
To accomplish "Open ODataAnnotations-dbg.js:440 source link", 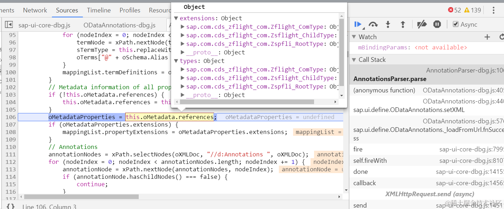I will pos(463,101).
